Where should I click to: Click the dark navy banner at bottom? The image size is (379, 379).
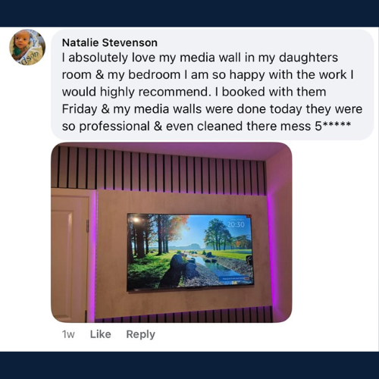[189, 365]
